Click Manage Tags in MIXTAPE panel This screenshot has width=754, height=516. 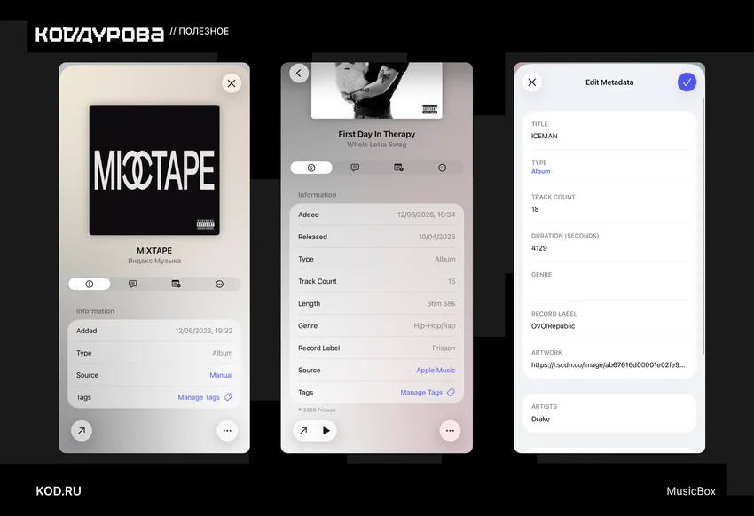click(199, 397)
